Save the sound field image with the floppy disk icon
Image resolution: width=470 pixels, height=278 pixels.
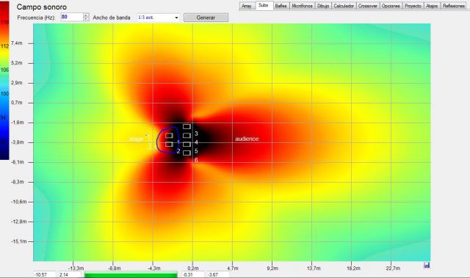tap(427, 265)
